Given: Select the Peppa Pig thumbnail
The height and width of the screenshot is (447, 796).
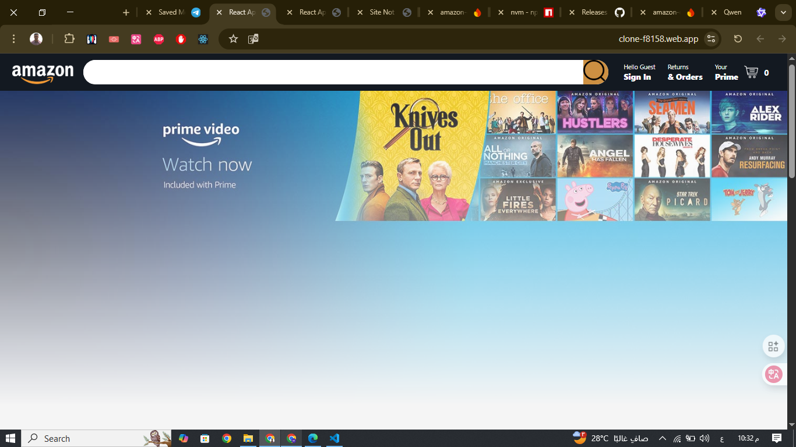Looking at the screenshot, I should point(595,200).
